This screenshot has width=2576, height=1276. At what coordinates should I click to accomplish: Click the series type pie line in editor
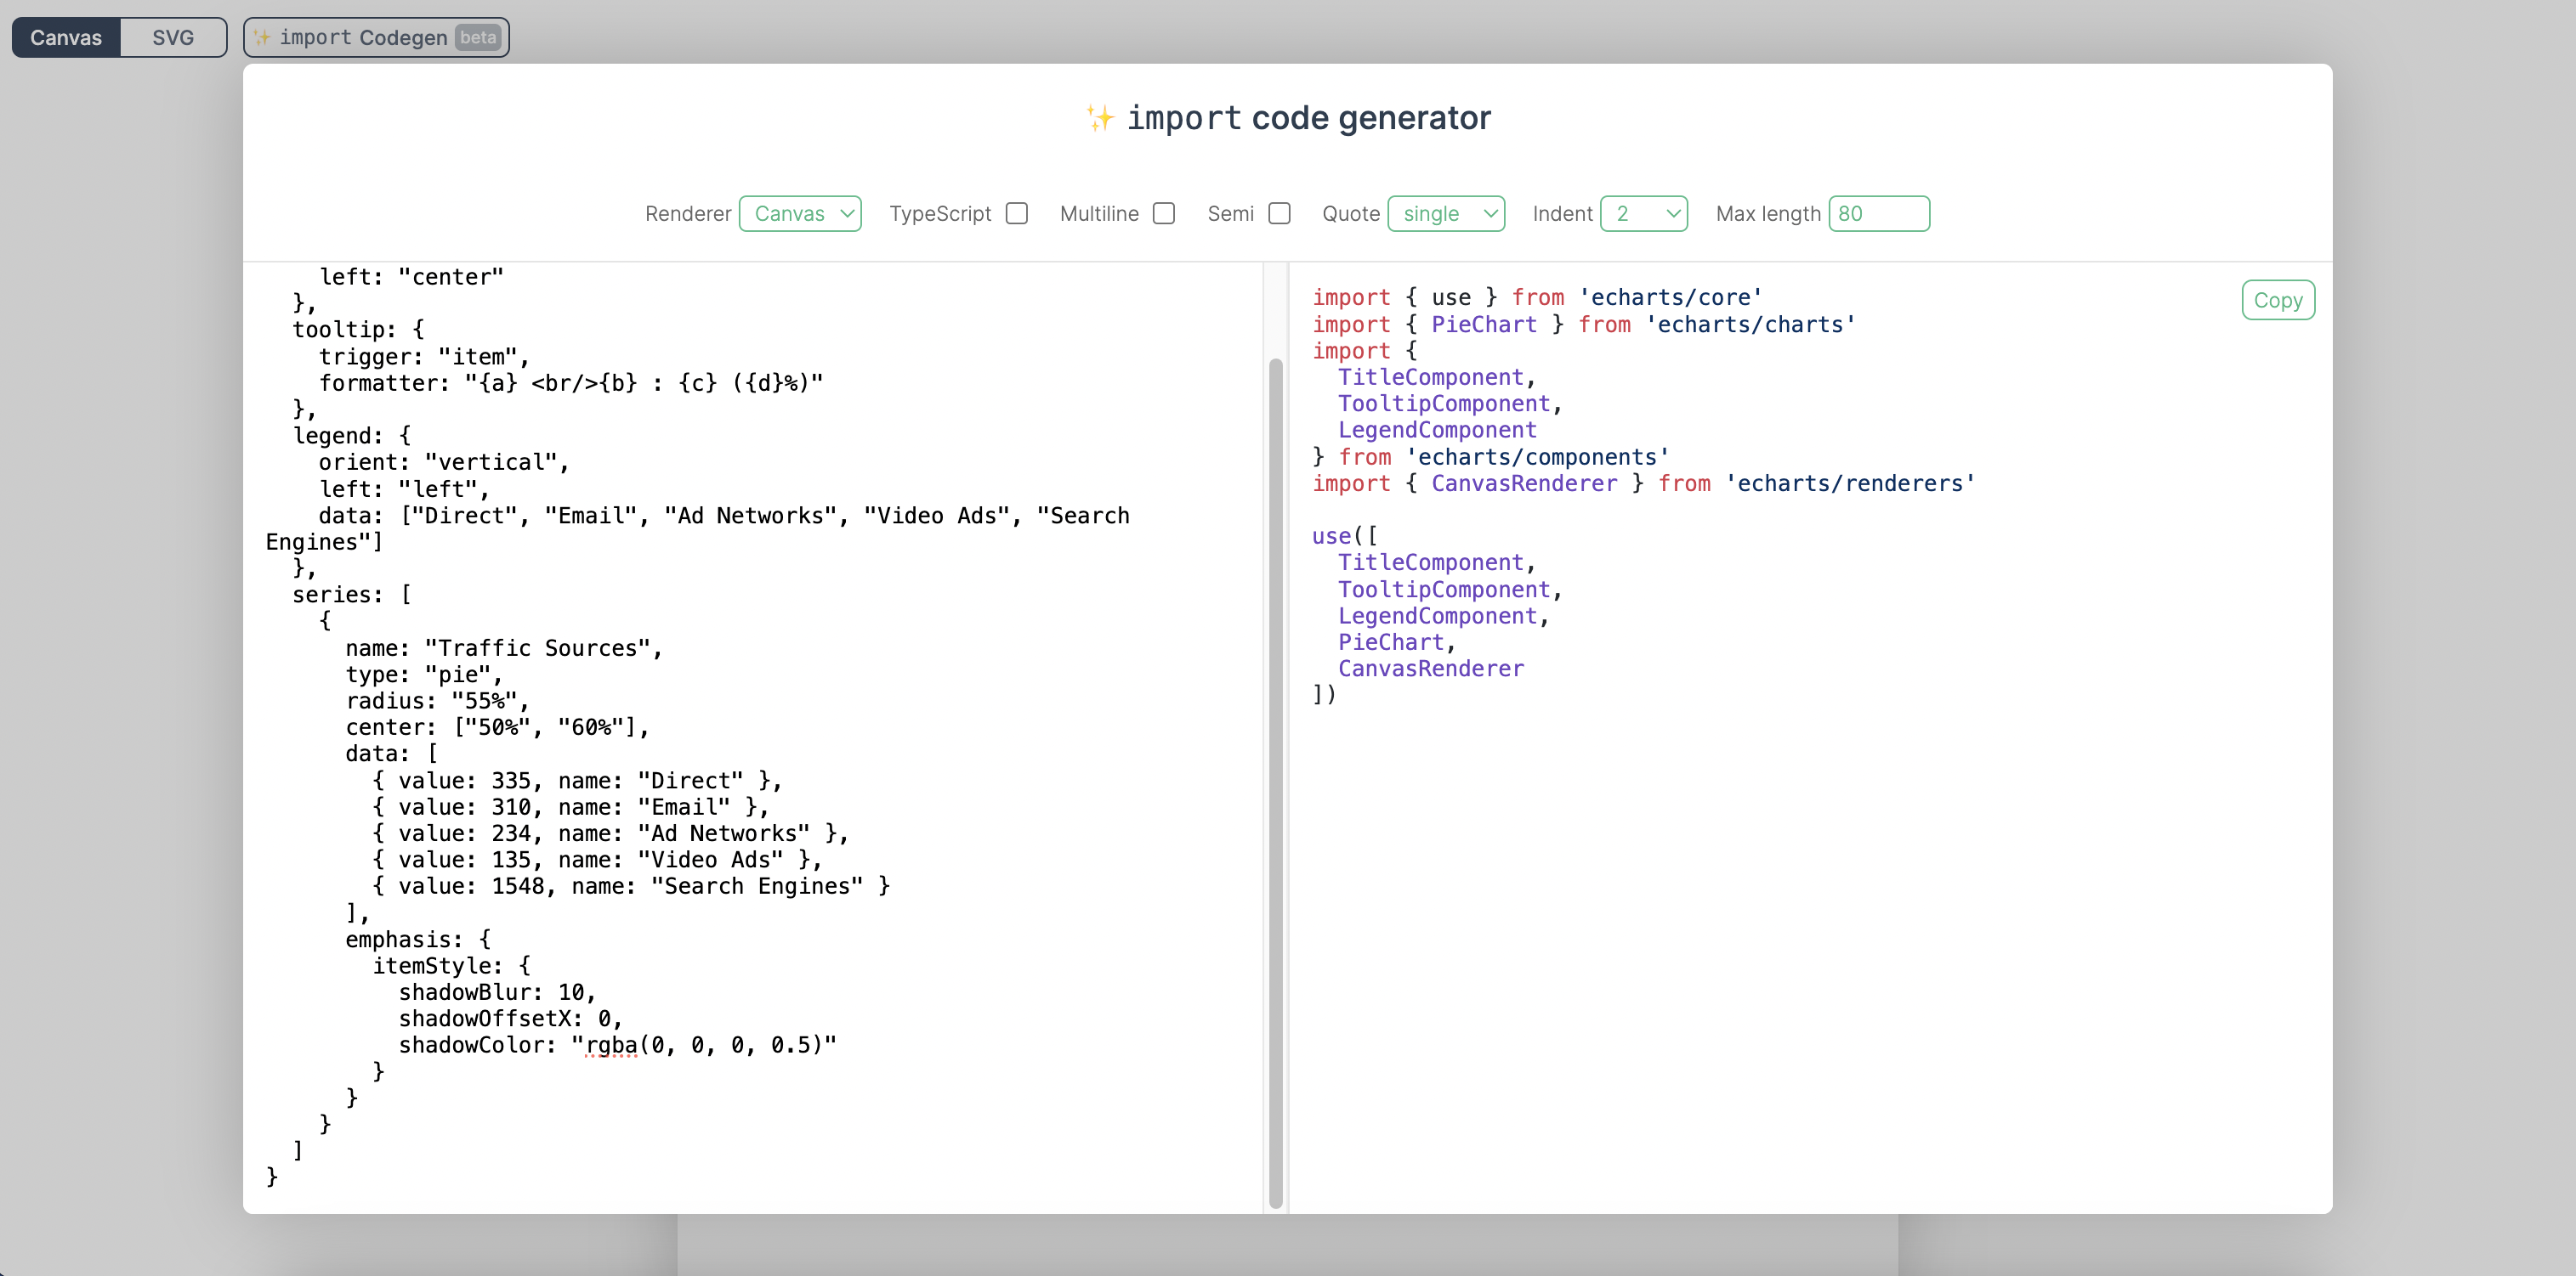(424, 675)
